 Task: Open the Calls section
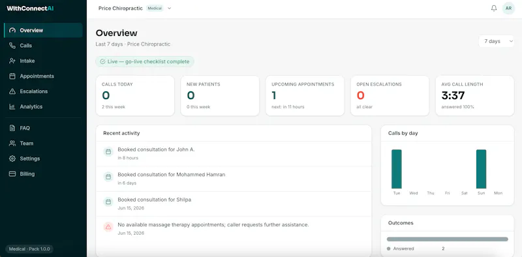coord(43,46)
